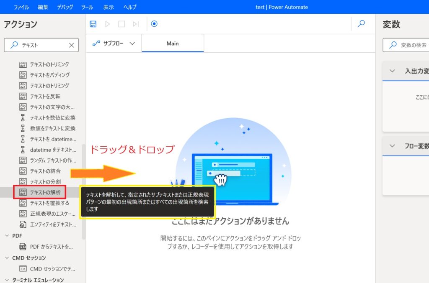Click the Run next action icon
The height and width of the screenshot is (283, 429).
tap(136, 24)
